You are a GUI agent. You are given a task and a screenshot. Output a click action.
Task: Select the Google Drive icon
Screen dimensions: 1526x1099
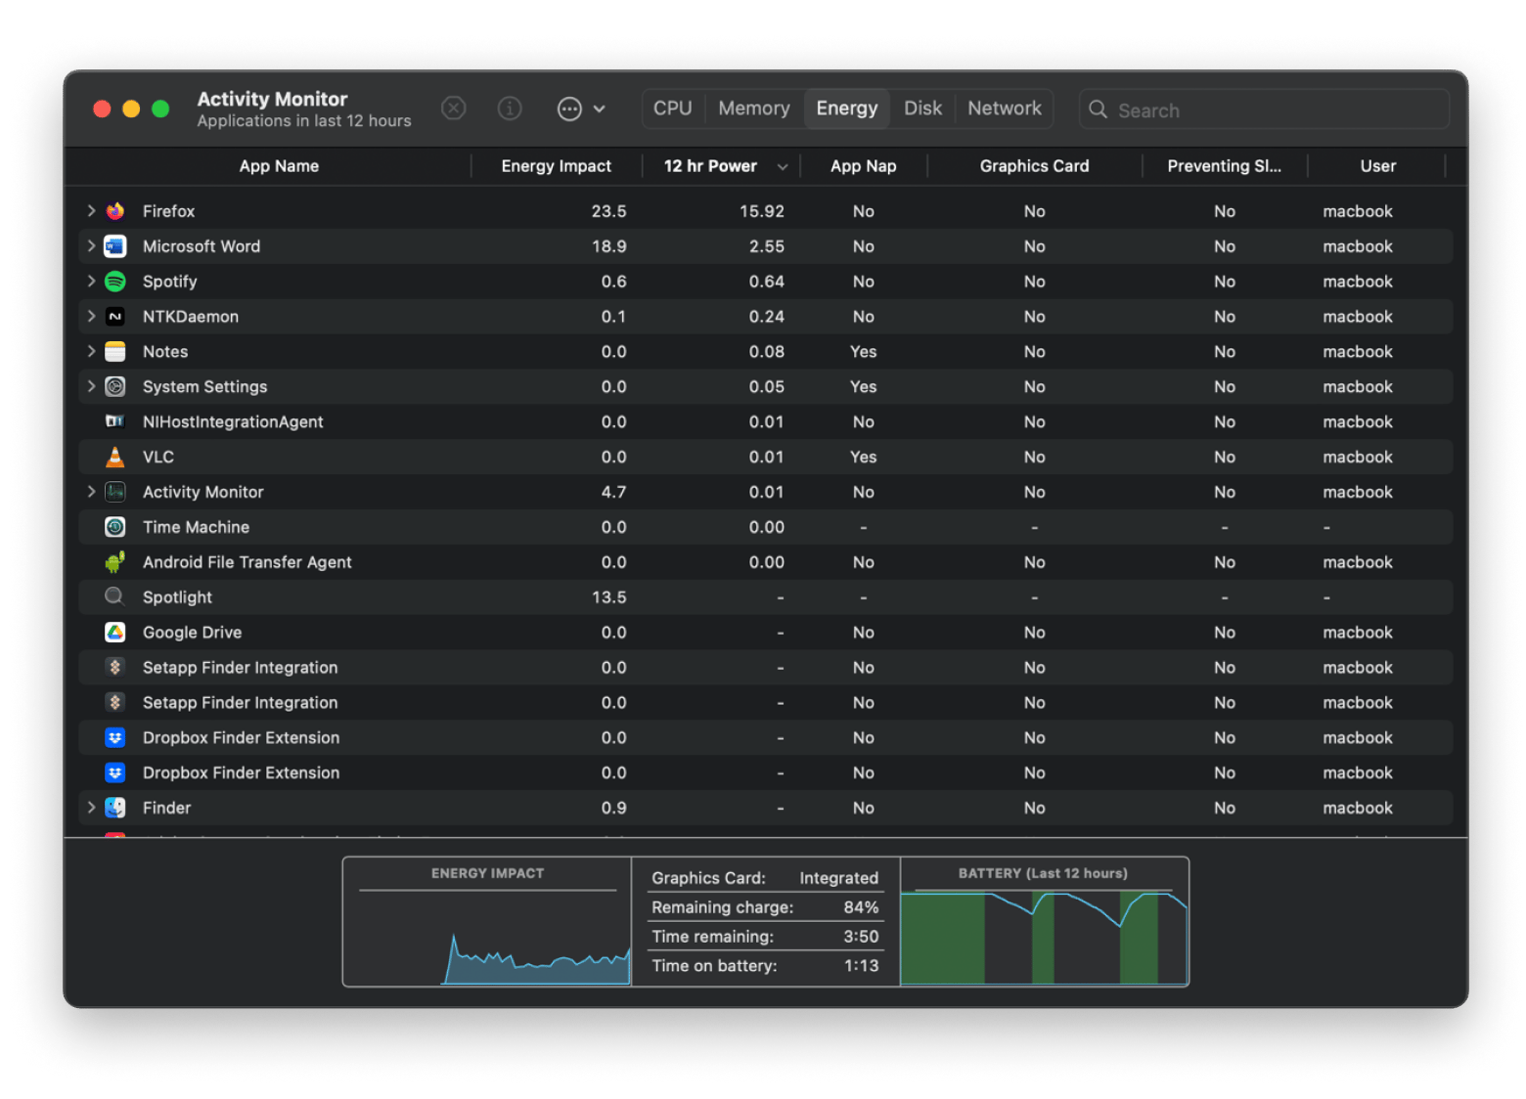(x=115, y=633)
